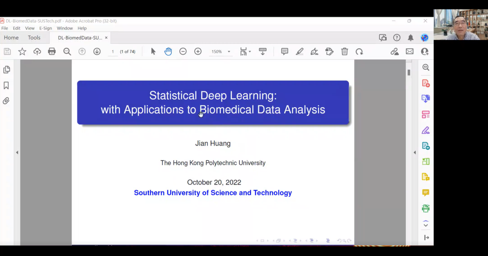Viewport: 488px width, 256px height.
Task: Send file by email envelope icon
Action: click(409, 52)
